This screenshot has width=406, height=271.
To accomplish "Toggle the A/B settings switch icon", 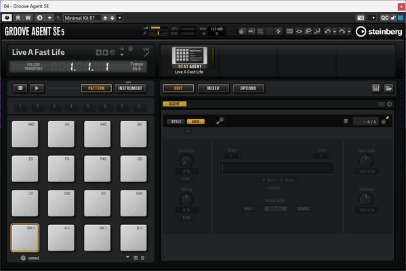I will click(x=39, y=18).
